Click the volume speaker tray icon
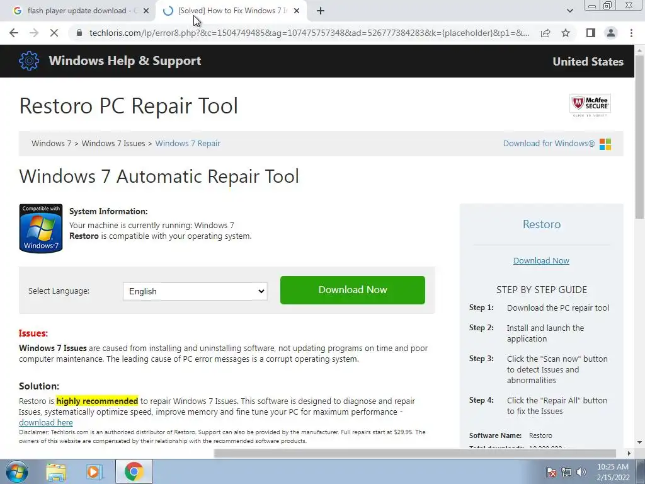 [x=581, y=472]
